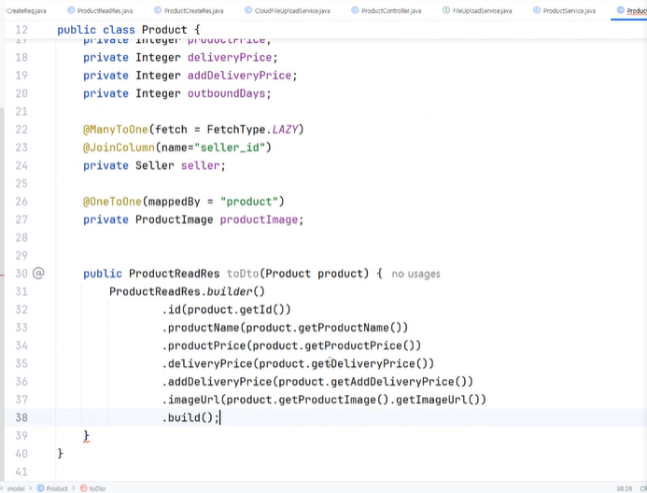Click the class icon on ProductReadRes.java tab
647x493 pixels.
pyautogui.click(x=71, y=10)
